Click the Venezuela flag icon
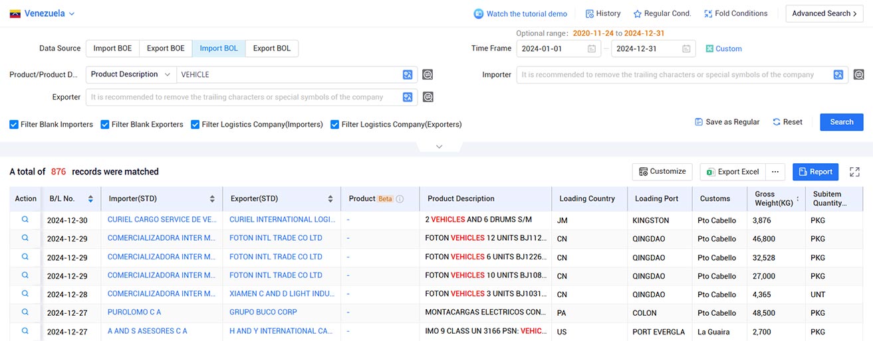This screenshot has width=873, height=341. (15, 13)
